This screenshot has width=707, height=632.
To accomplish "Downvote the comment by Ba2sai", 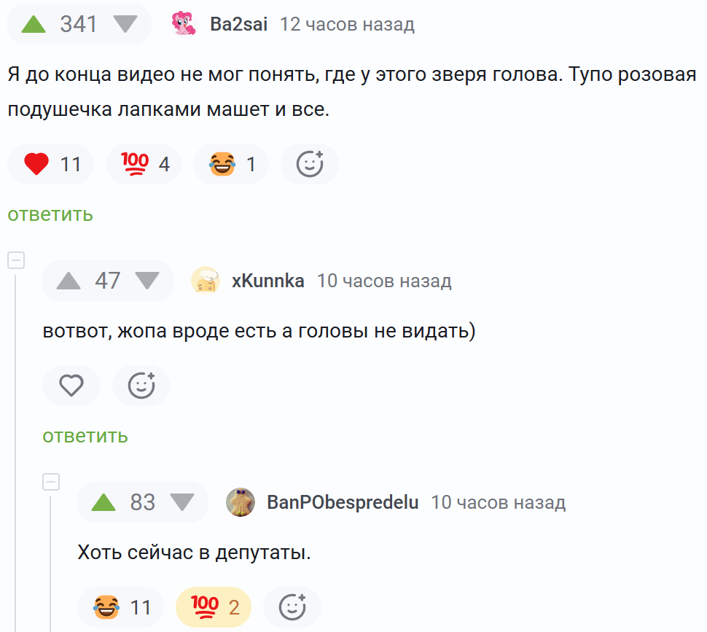I will (125, 24).
